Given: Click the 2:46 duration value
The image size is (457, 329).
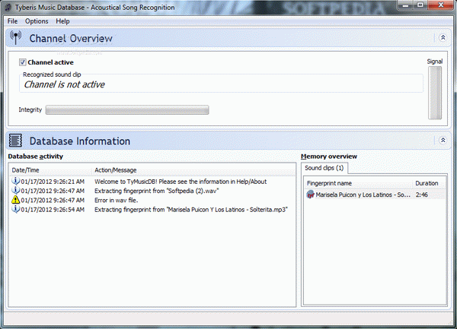Looking at the screenshot, I should pyautogui.click(x=422, y=195).
